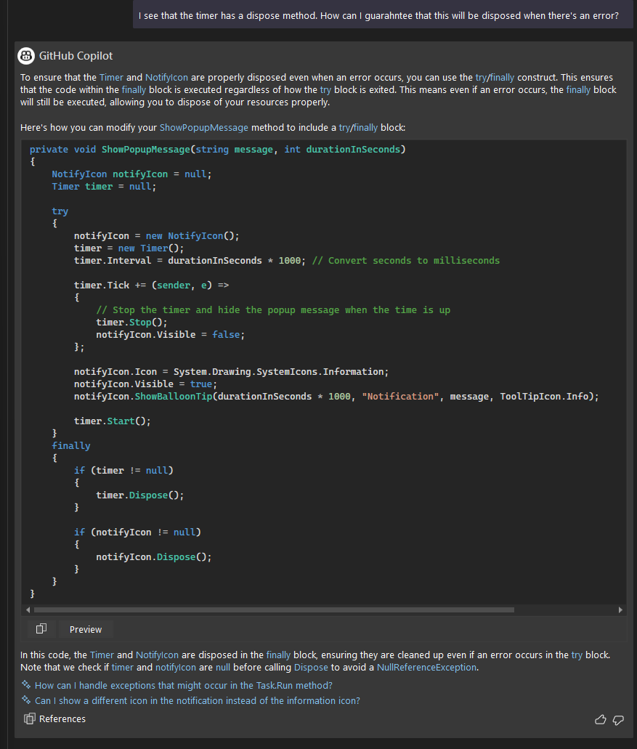Open the null link in the closing note
This screenshot has height=749, width=637.
[222, 668]
